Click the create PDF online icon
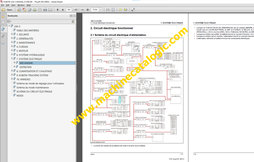The height and width of the screenshot is (162, 254). 19,10
